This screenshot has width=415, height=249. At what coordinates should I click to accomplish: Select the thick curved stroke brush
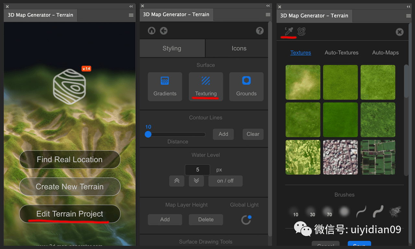[378, 212]
